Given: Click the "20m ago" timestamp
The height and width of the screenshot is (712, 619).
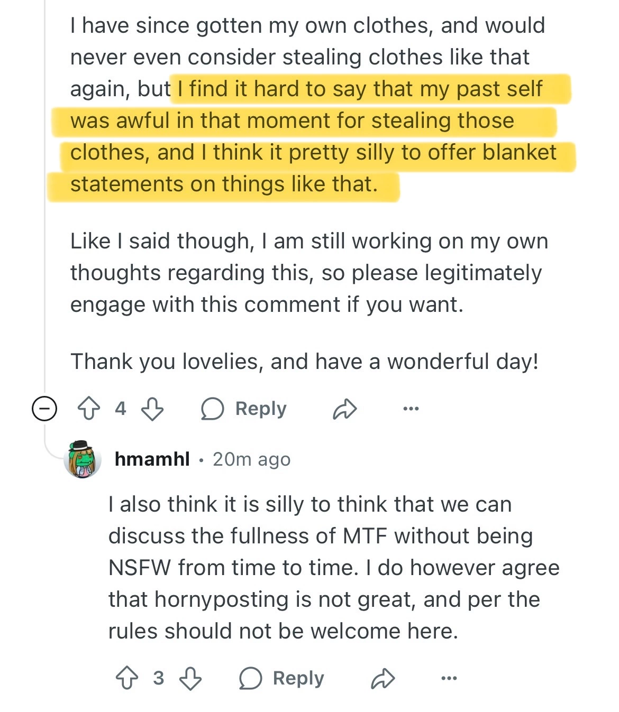Looking at the screenshot, I should click(251, 459).
